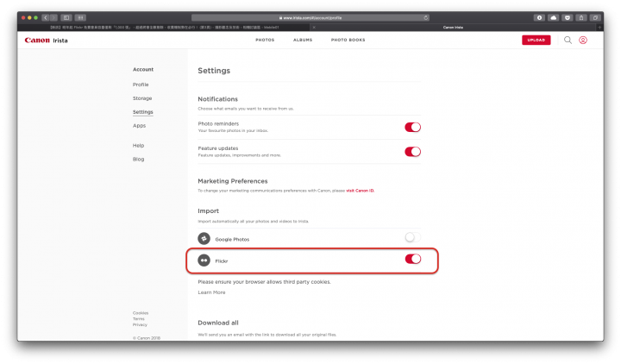Image resolution: width=621 pixels, height=364 pixels.
Task: Open the Photo Books nav item
Action: click(x=348, y=40)
